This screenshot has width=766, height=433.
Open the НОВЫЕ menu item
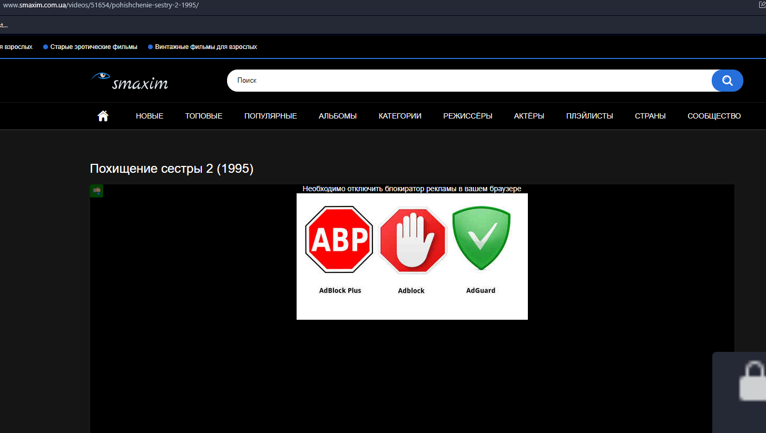150,116
